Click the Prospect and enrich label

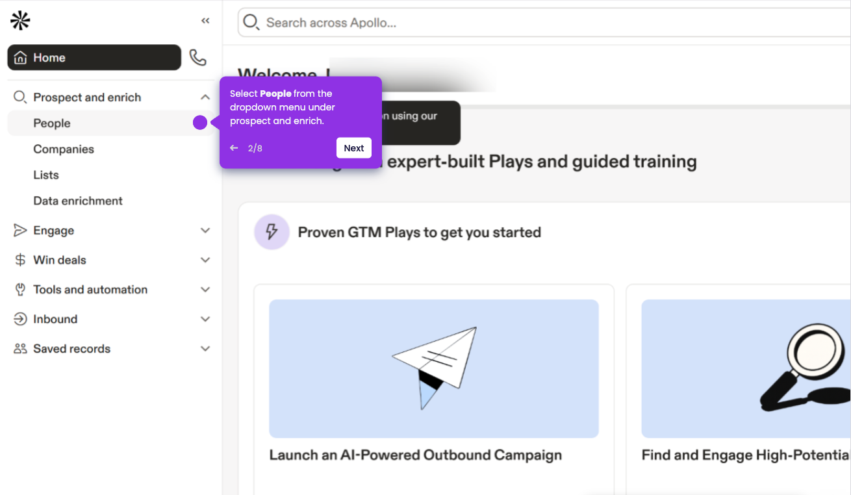[87, 97]
